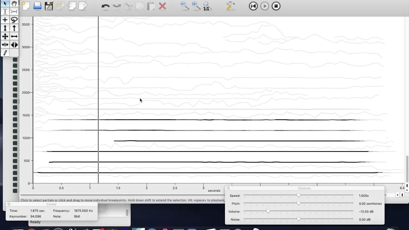Select the time region I-beam tool
Viewport: 409px width, 230px height.
(x=5, y=12)
